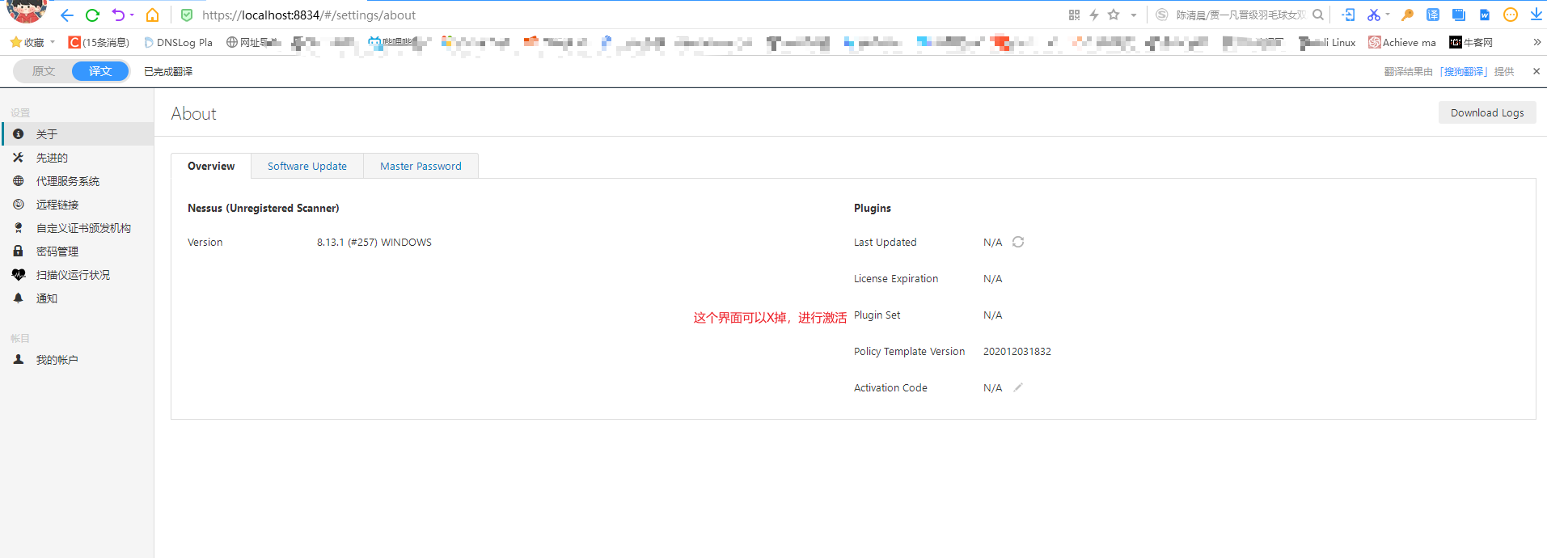Open the DNSLog Pla bookmark

(x=178, y=43)
